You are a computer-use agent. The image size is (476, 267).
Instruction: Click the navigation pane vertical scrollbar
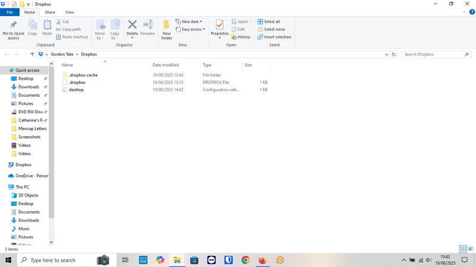pyautogui.click(x=51, y=148)
